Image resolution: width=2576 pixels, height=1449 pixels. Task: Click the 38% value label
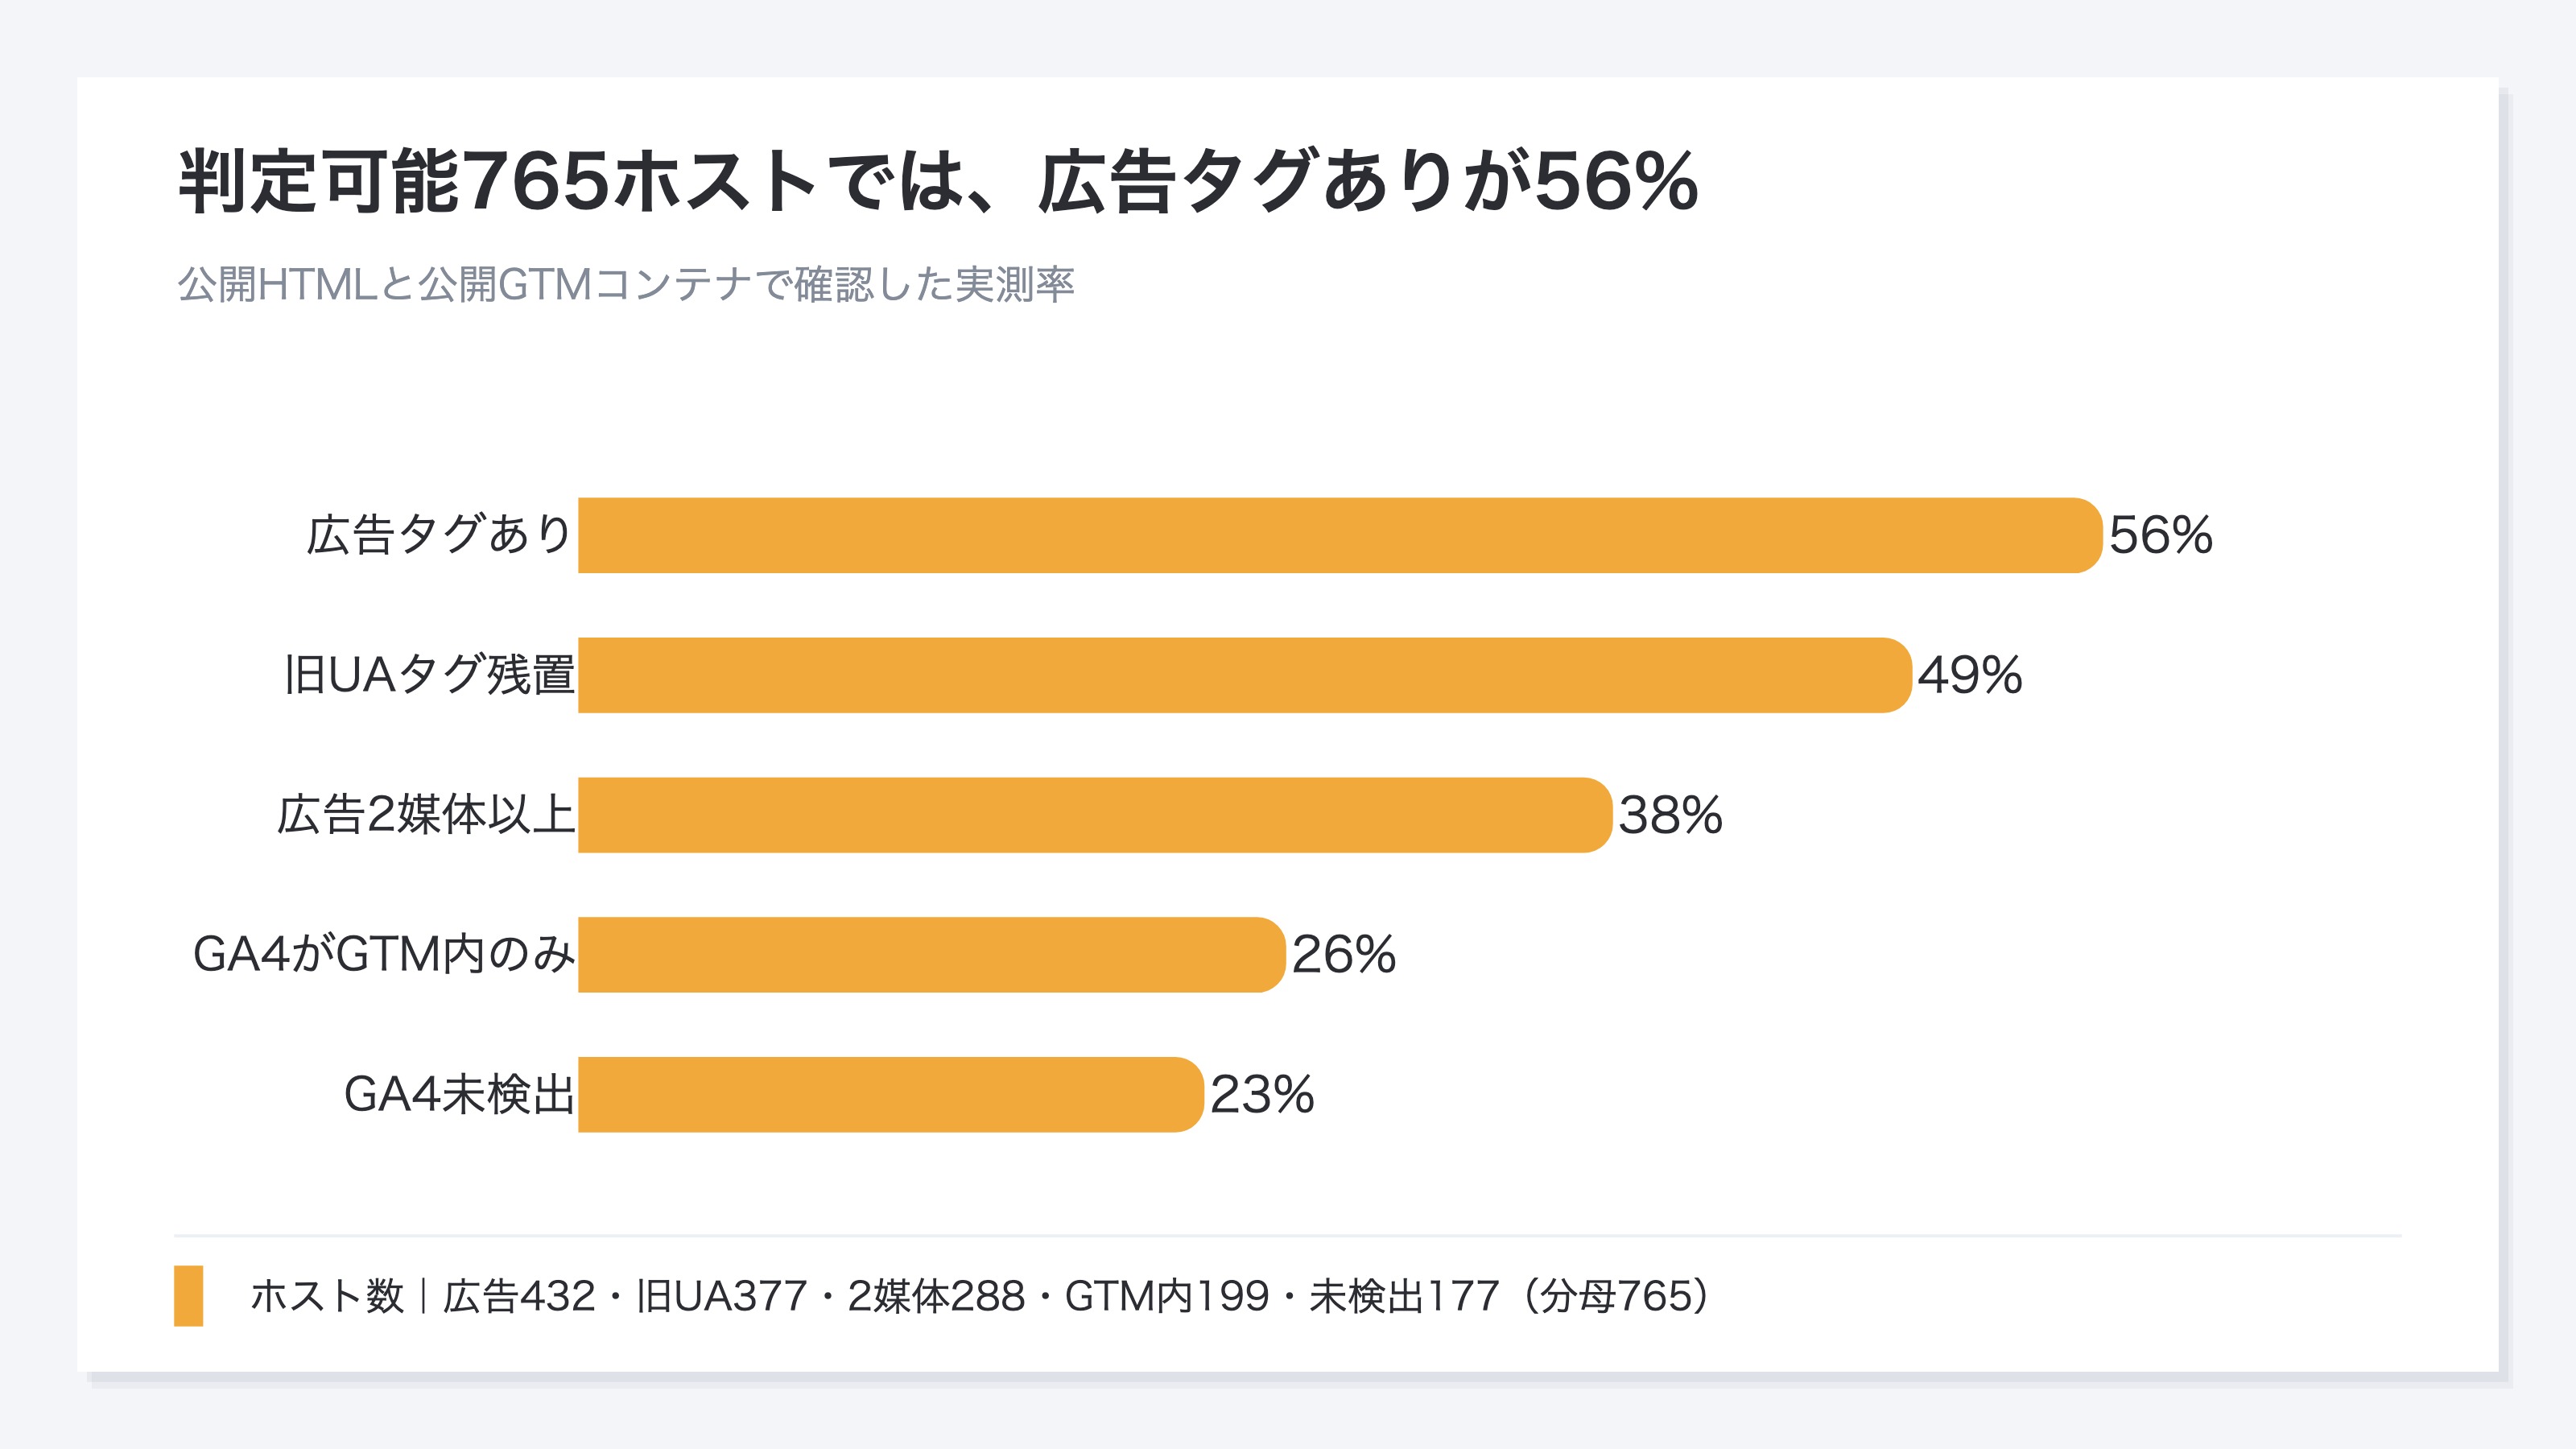pyautogui.click(x=1671, y=815)
